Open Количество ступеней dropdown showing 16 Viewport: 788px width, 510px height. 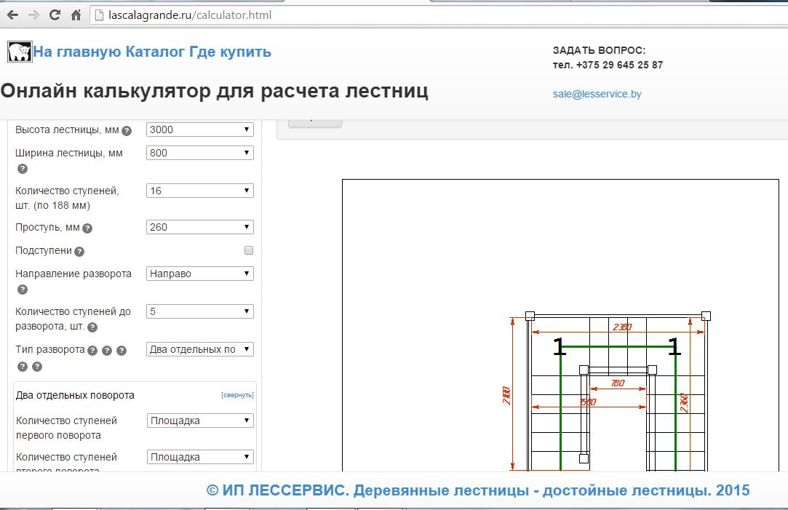coord(200,191)
